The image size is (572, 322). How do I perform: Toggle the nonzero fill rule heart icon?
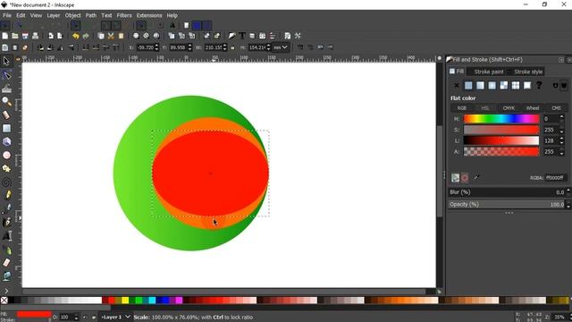(x=564, y=86)
